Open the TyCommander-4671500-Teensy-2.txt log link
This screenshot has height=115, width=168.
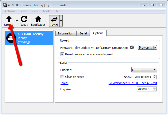pyautogui.click(x=133, y=83)
